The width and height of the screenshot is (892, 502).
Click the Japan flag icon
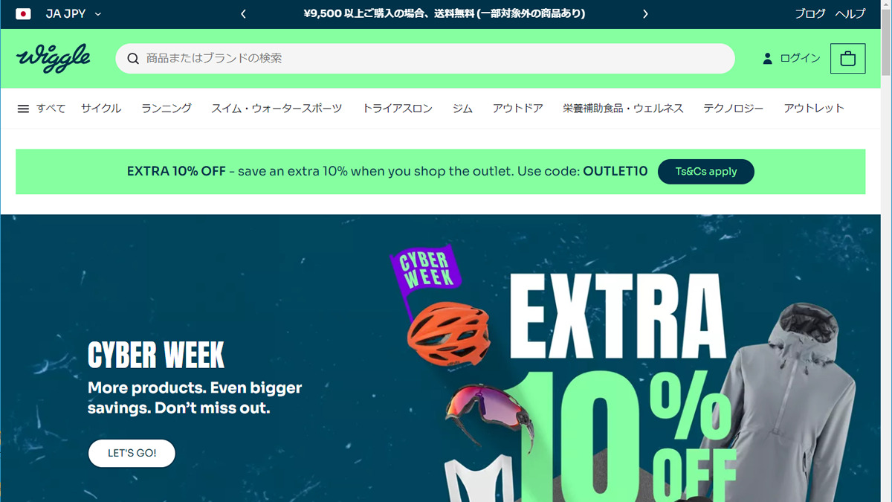coord(23,14)
